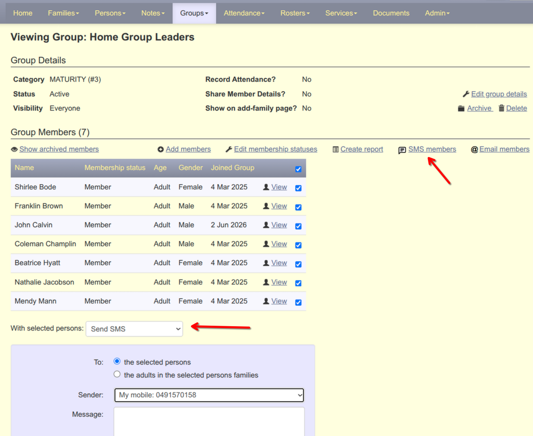Open the Edit group details link
Screen dimensions: 533x436
(499, 94)
